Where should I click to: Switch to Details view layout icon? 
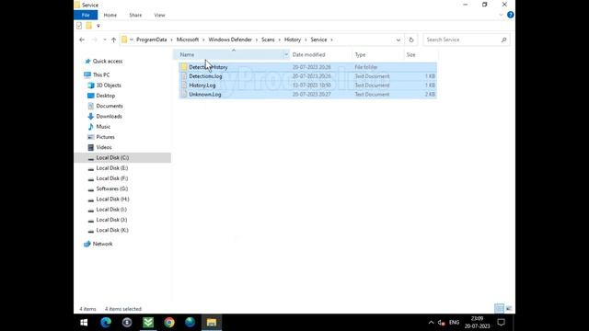pyautogui.click(x=499, y=309)
